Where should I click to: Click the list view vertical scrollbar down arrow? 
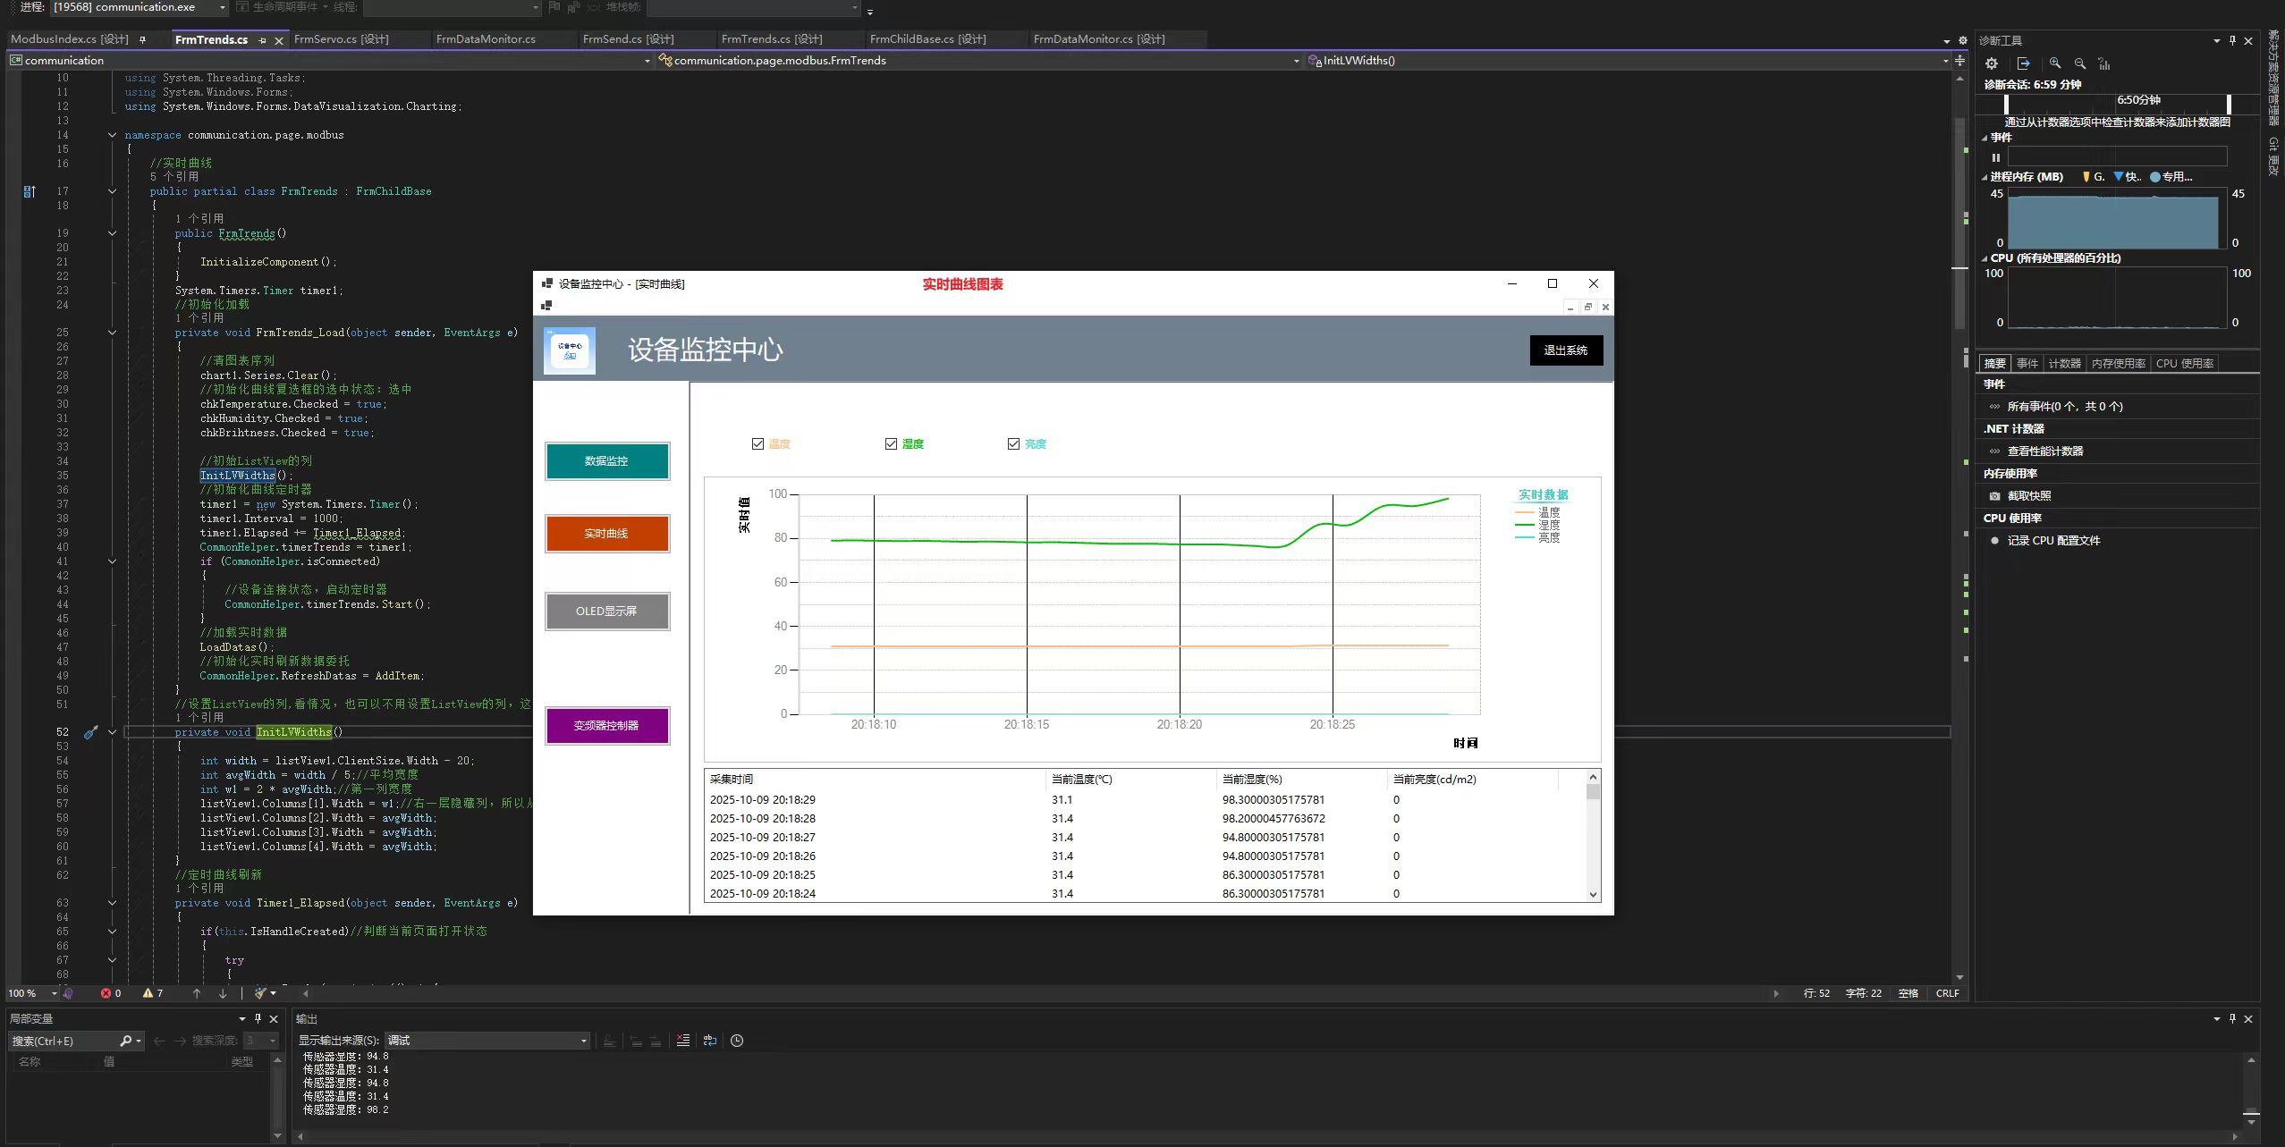tap(1593, 894)
